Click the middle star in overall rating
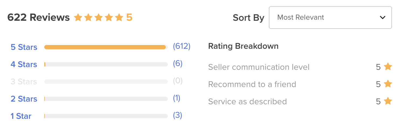Image resolution: width=406 pixels, height=132 pixels. pyautogui.click(x=99, y=18)
